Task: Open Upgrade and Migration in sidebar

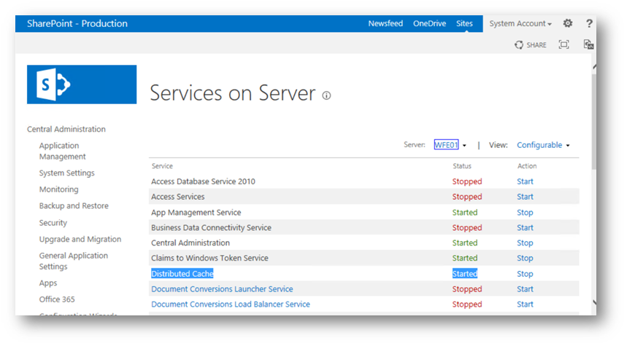Action: (x=80, y=239)
